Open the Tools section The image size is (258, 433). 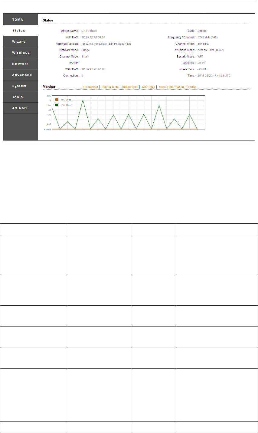pos(18,97)
